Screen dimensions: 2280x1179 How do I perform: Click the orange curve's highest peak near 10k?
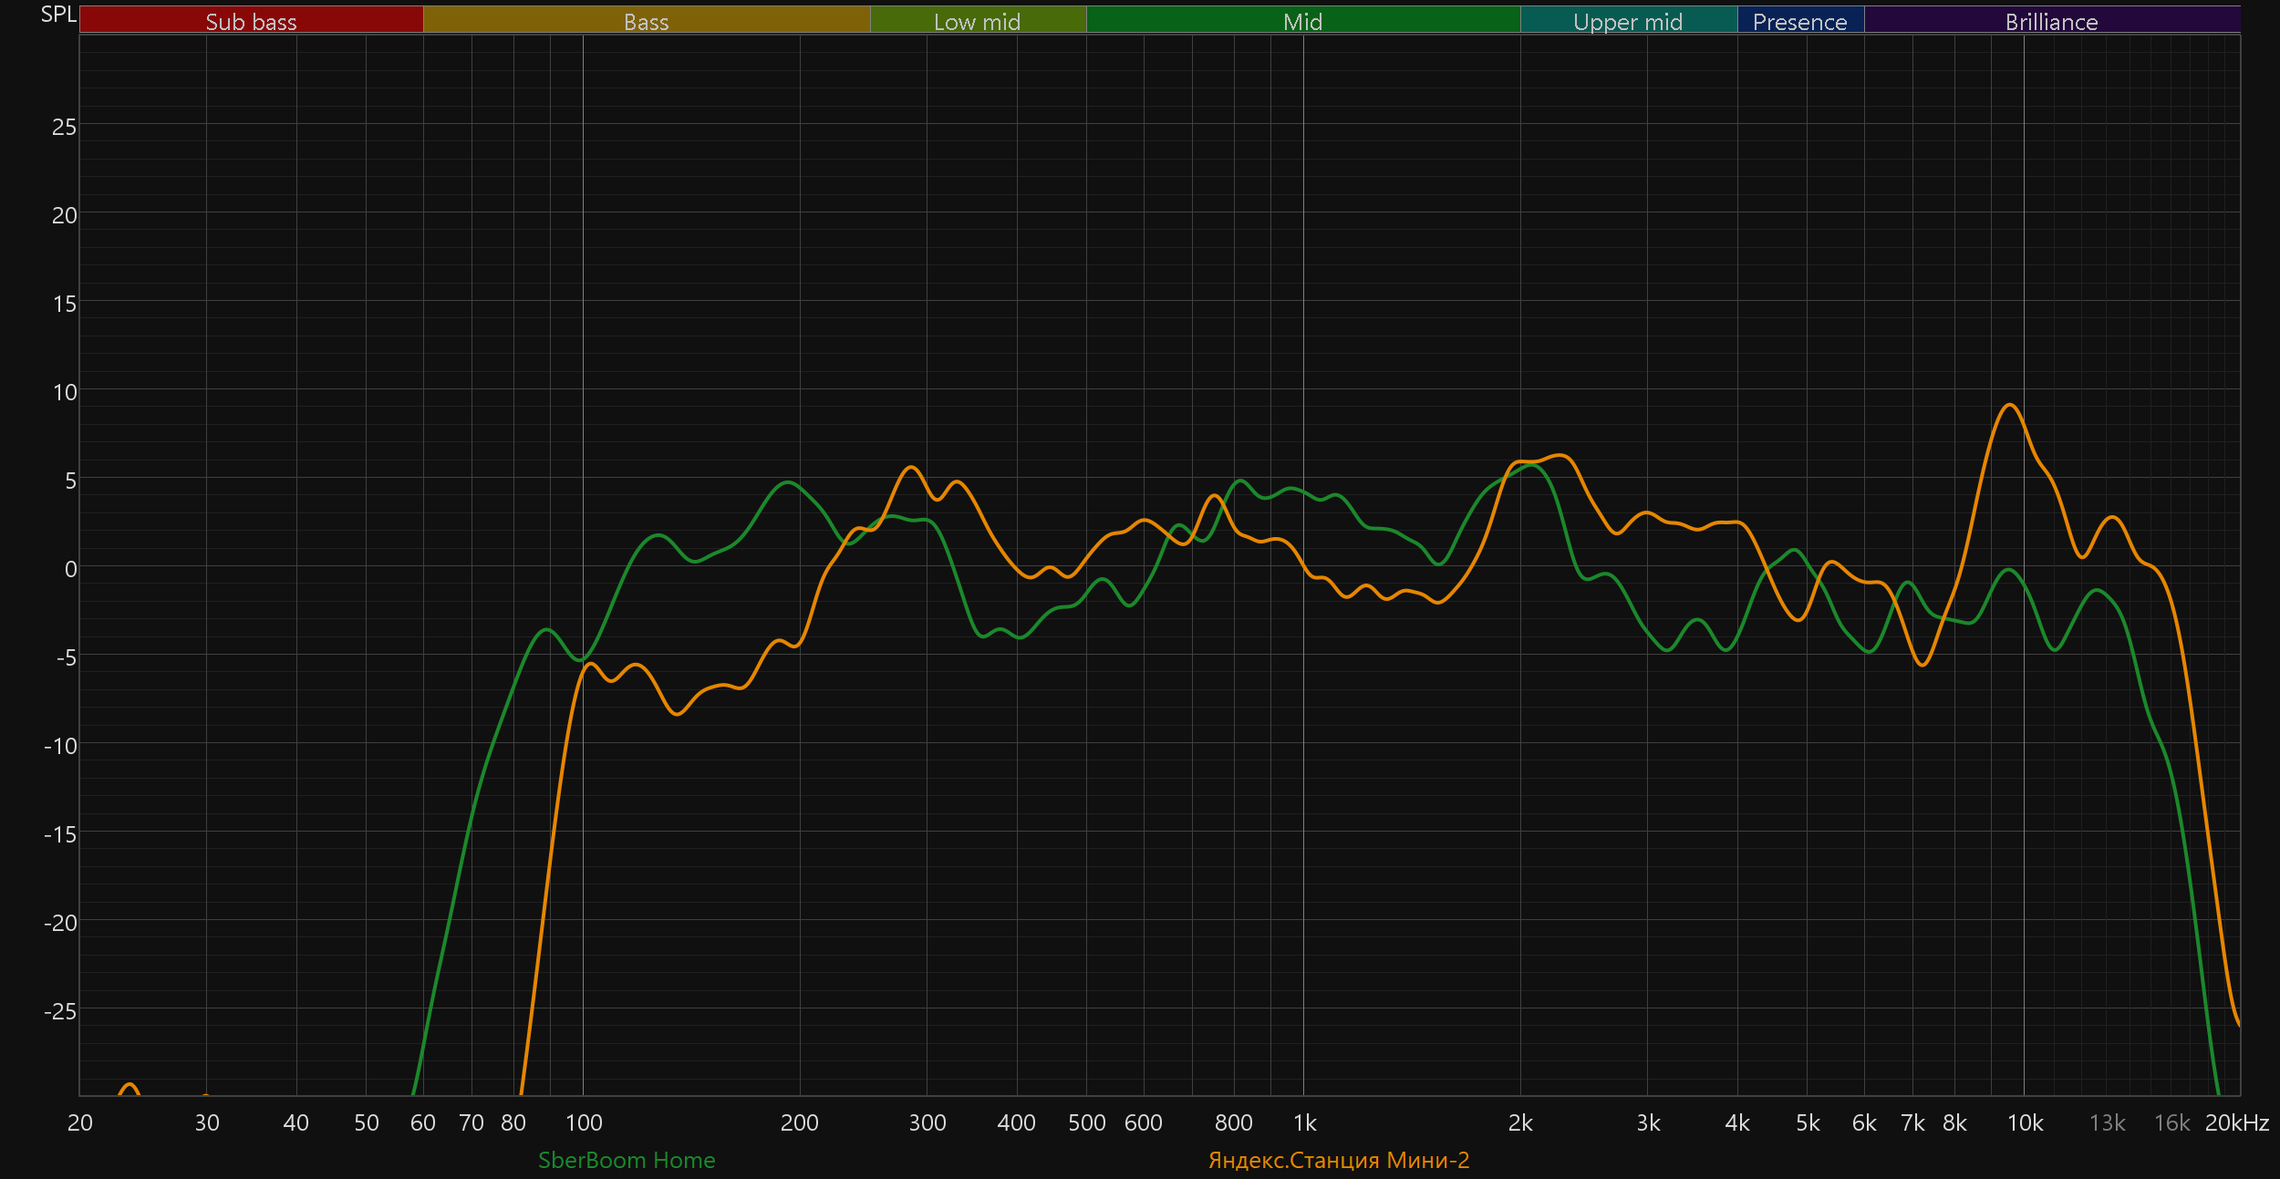[x=2009, y=405]
